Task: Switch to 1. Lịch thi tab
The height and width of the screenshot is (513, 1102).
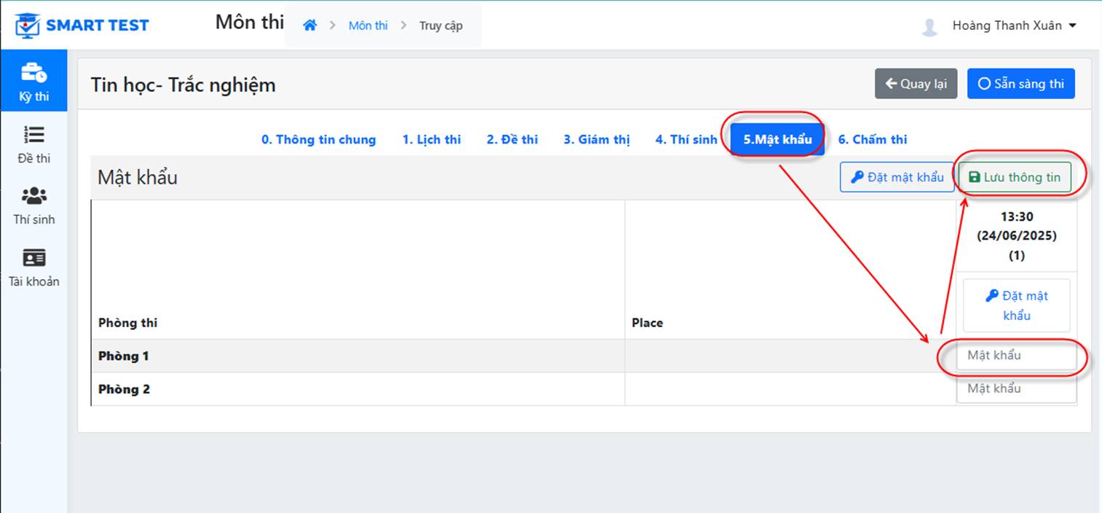Action: [432, 139]
